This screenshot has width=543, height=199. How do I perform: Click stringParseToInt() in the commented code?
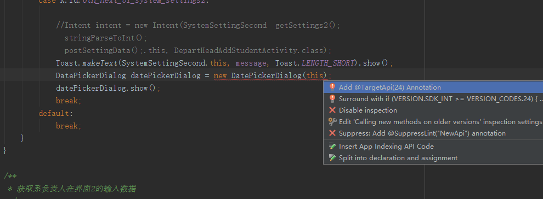click(106, 38)
